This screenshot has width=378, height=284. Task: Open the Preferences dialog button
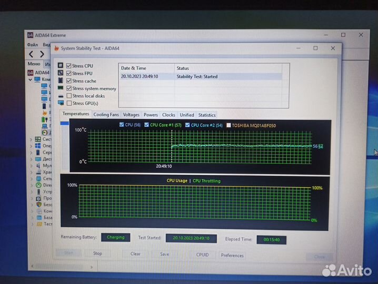[x=232, y=256]
